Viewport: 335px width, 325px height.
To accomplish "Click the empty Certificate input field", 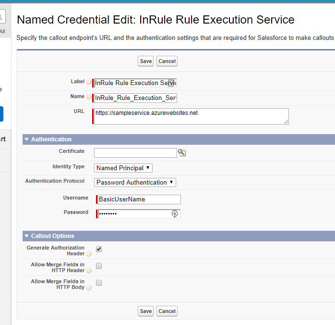I will (135, 153).
